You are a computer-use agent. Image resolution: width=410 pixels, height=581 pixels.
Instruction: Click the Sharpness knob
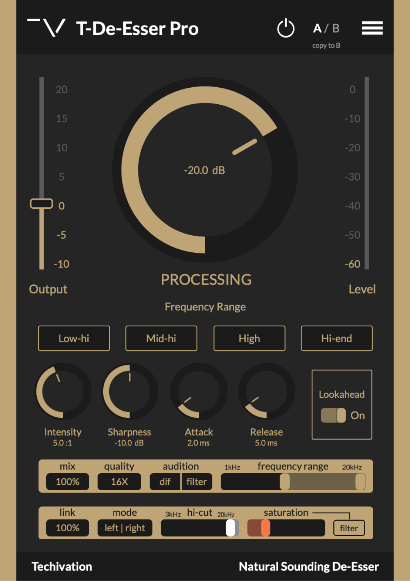[129, 392]
